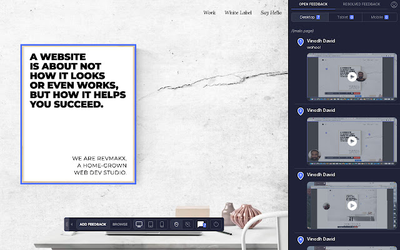The width and height of the screenshot is (400, 250).
Task: Click 'WE ARE REVMAKX' tagline text
Action: click(99, 158)
